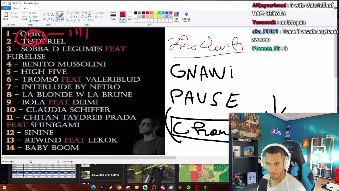Choose the Rounded rectangle shape
The image size is (339, 191).
coord(82,13)
